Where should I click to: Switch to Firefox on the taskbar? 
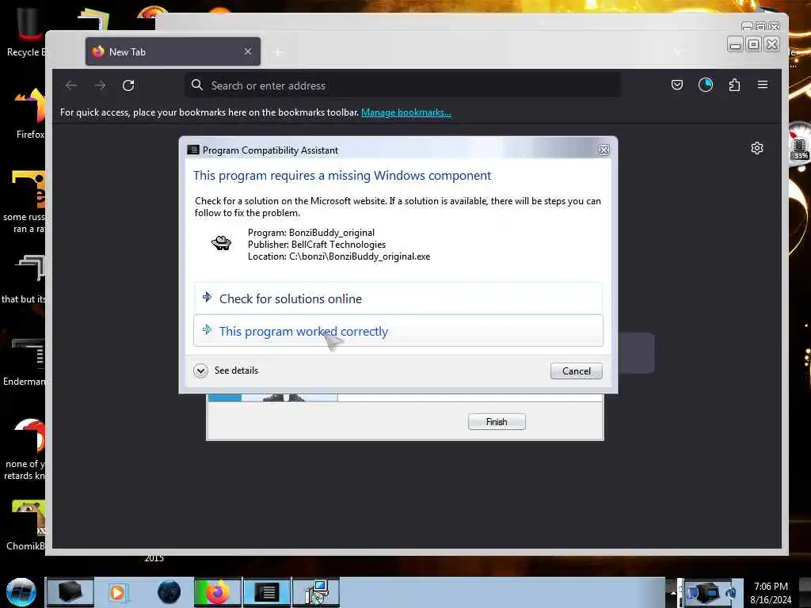[218, 592]
